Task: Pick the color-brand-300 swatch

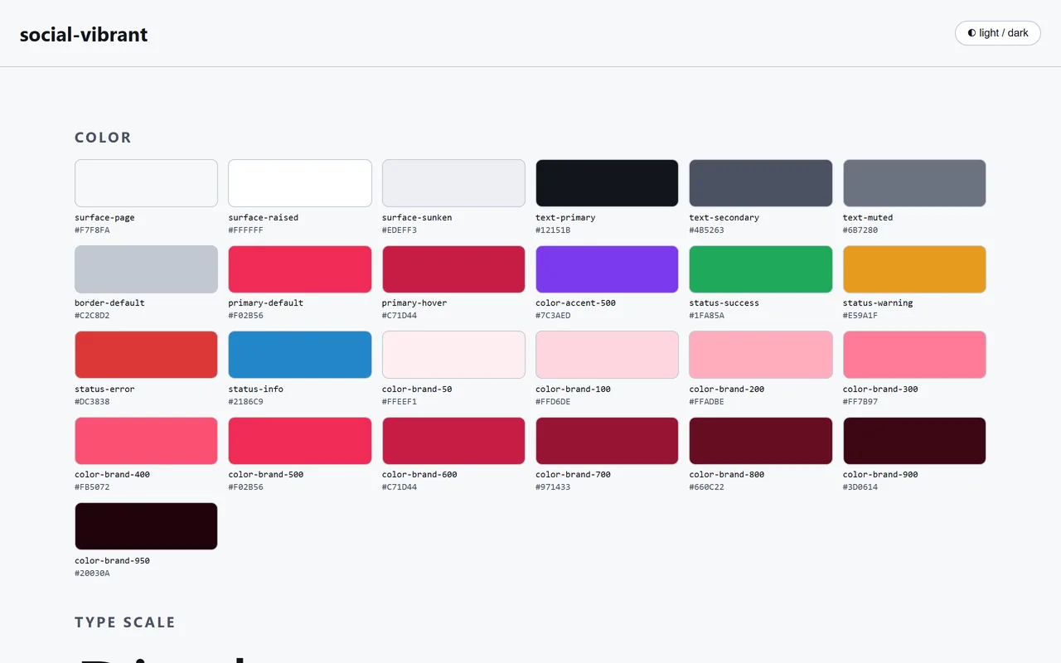Action: point(914,355)
